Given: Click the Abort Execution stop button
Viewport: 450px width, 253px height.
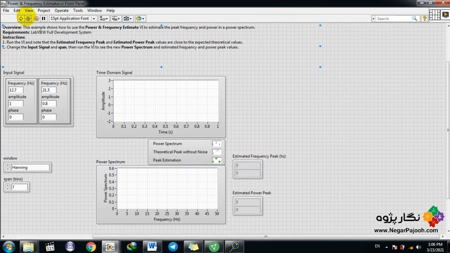Looking at the screenshot, I should click(36, 19).
